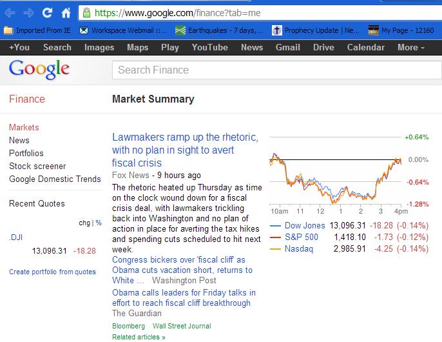This screenshot has width=442, height=342.
Task: Click in the Search Finance input field
Action: (276, 70)
